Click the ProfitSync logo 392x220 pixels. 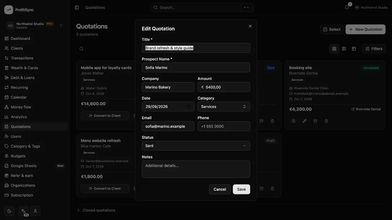point(9,10)
